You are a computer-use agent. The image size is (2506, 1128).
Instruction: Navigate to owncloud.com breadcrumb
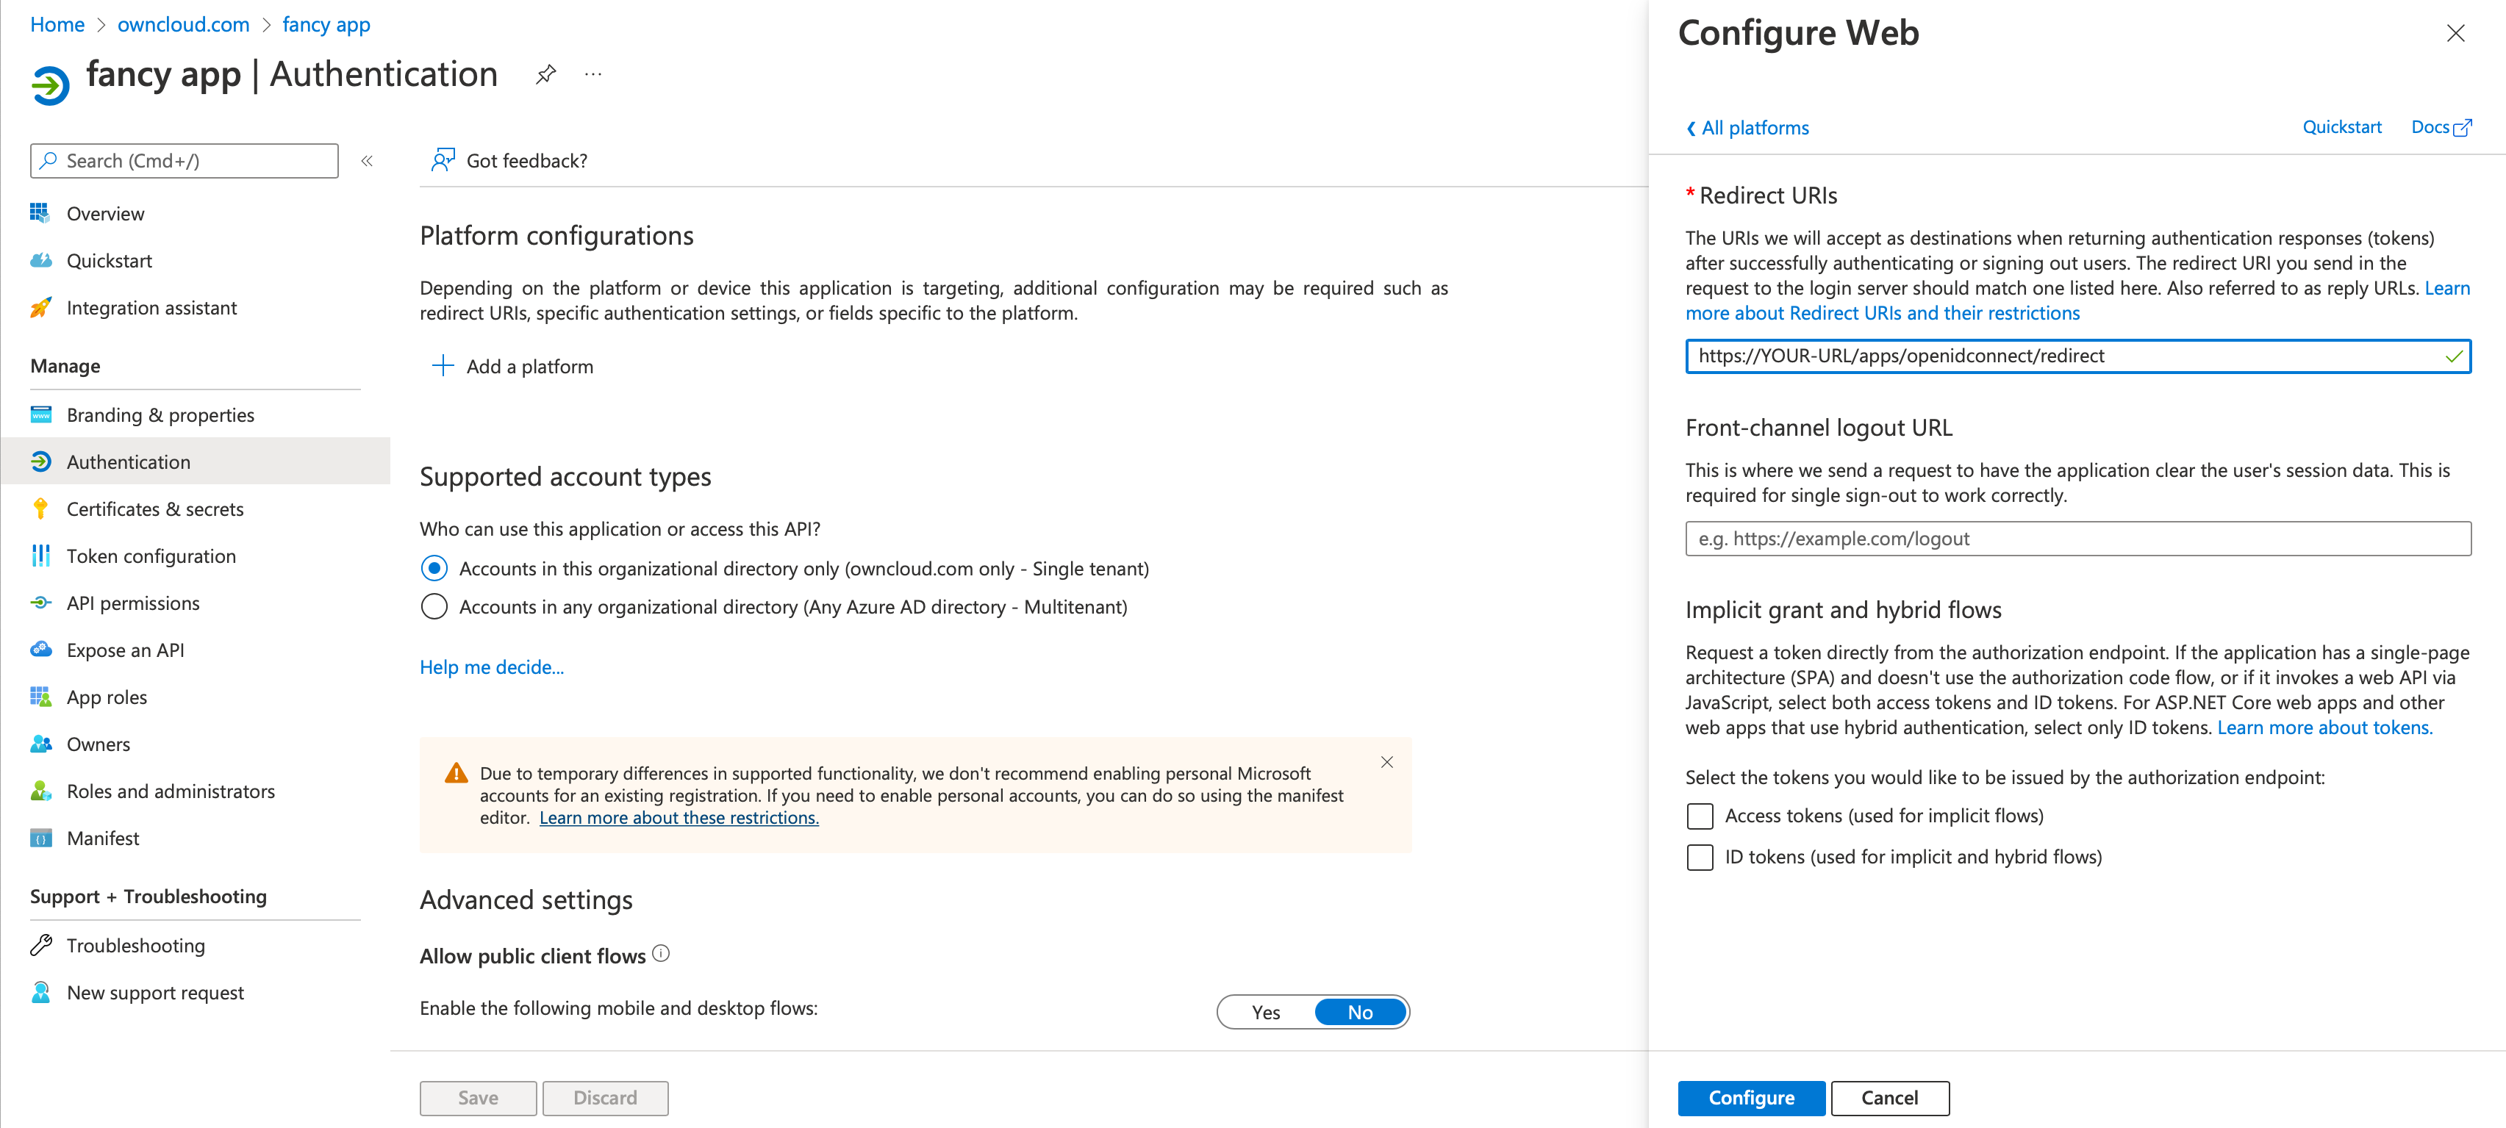click(x=183, y=24)
